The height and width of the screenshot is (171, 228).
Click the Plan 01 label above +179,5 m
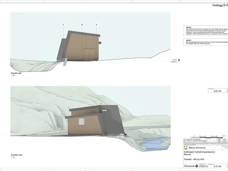121,135
